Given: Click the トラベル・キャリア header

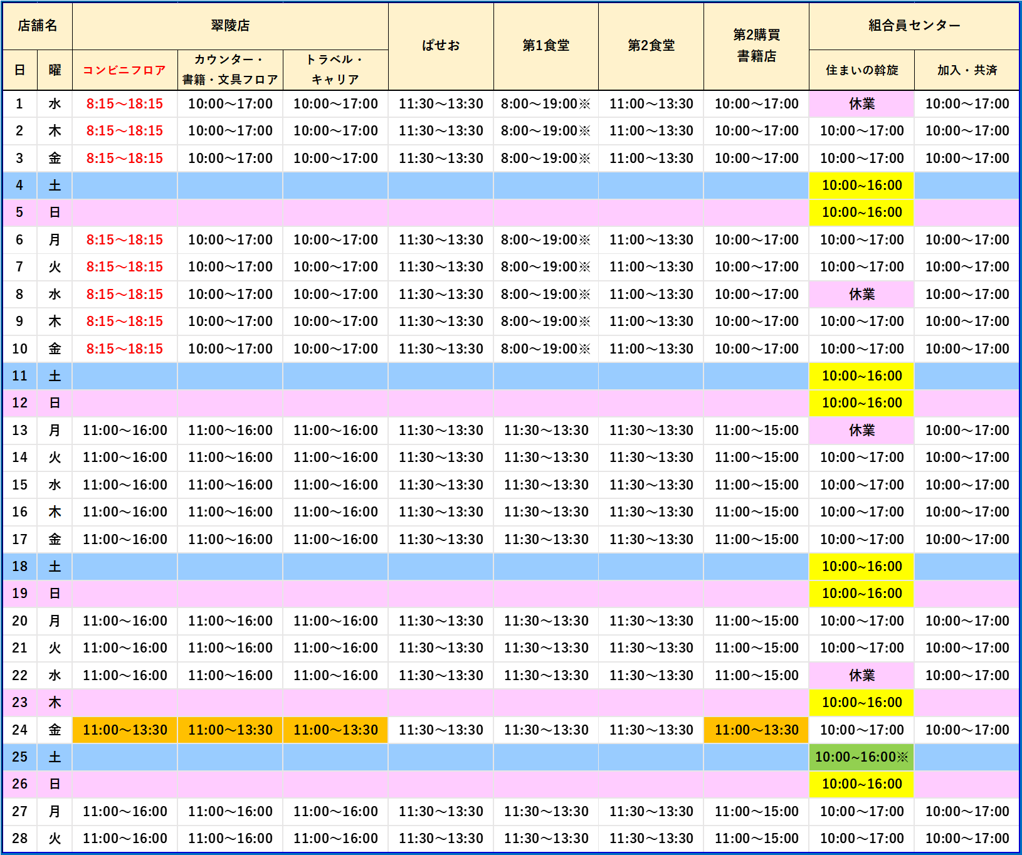Looking at the screenshot, I should click(x=335, y=70).
